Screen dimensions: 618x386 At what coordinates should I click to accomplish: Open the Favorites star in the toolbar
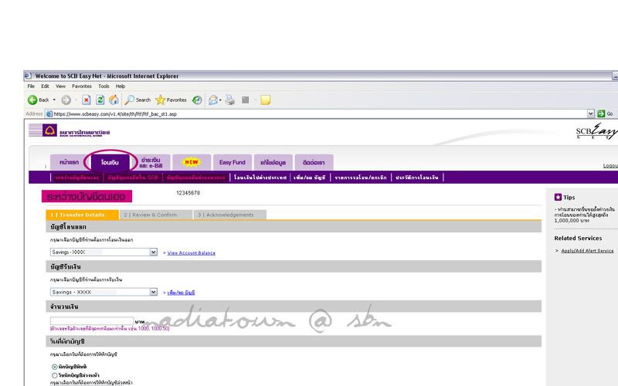point(171,100)
